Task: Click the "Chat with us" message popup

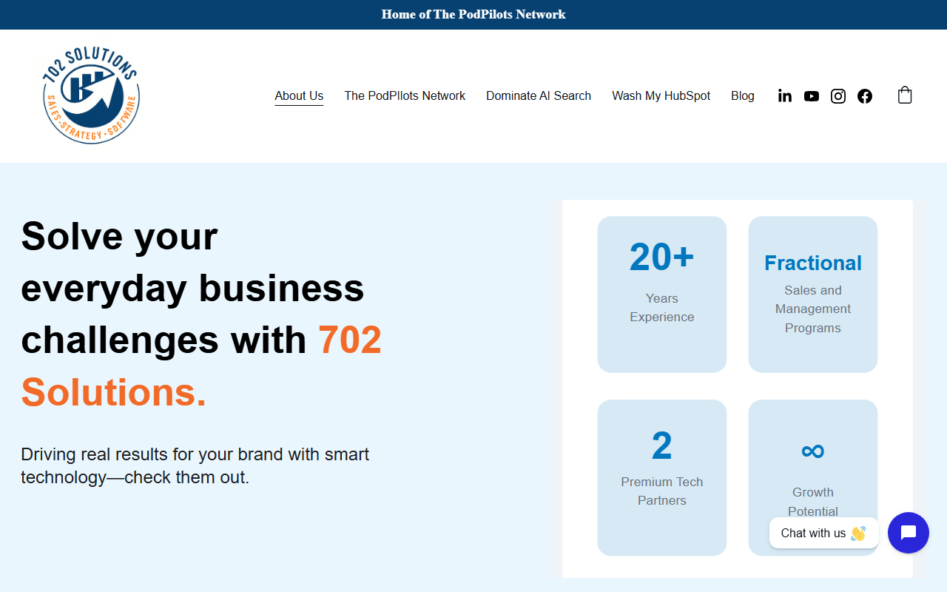Action: [823, 533]
